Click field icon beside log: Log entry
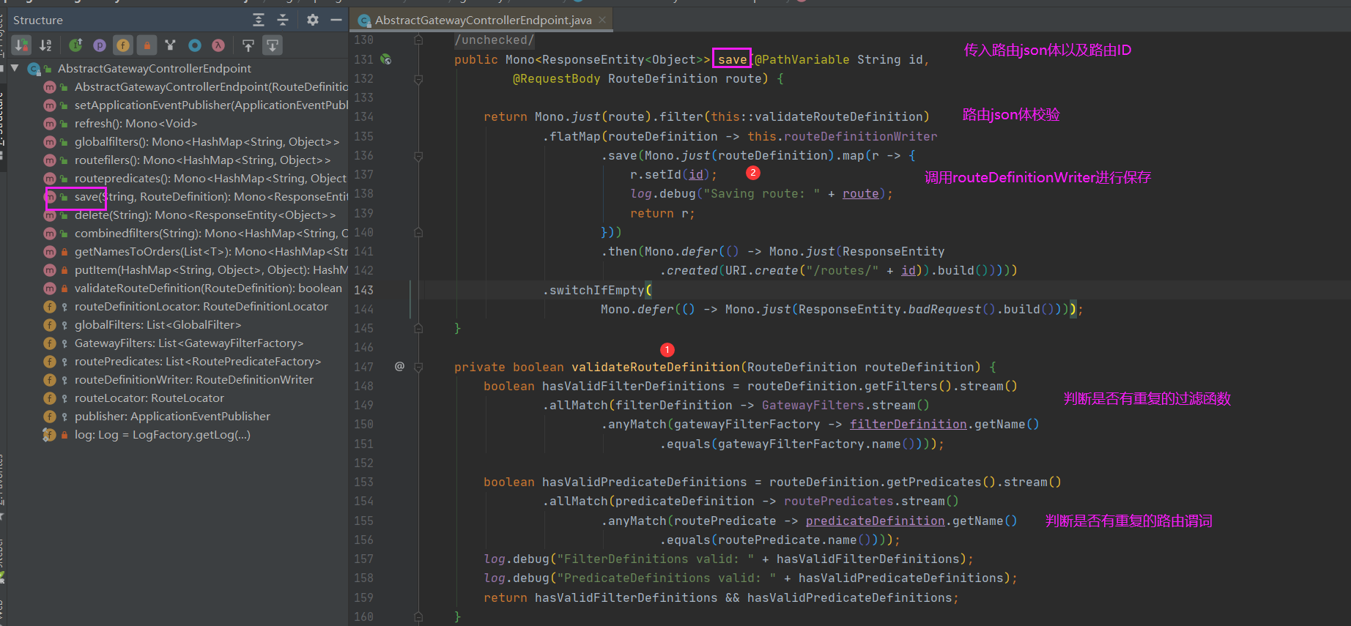This screenshot has width=1351, height=626. click(50, 435)
